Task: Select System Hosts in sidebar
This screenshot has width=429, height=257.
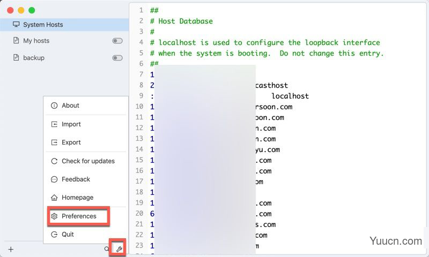Action: pos(64,25)
